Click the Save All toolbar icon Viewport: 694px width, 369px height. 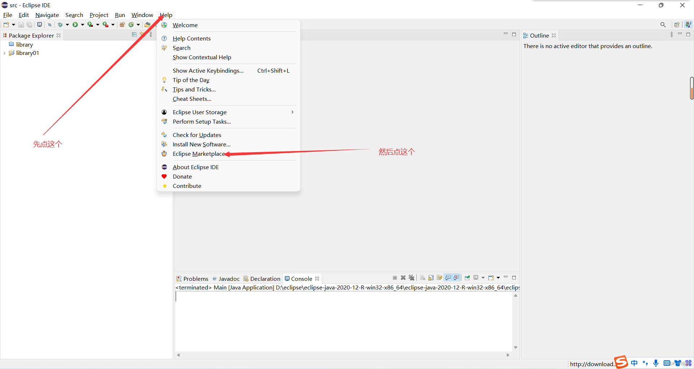tap(30, 25)
